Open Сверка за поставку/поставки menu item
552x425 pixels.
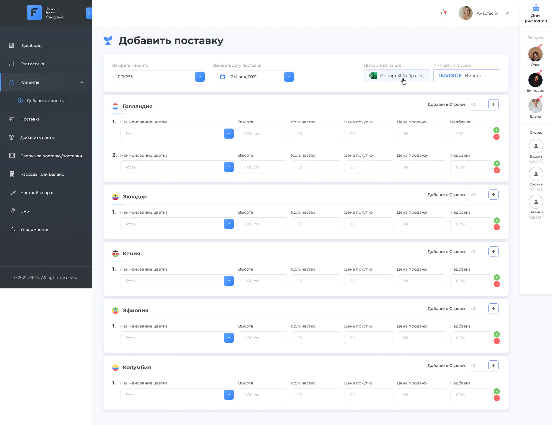tap(51, 156)
